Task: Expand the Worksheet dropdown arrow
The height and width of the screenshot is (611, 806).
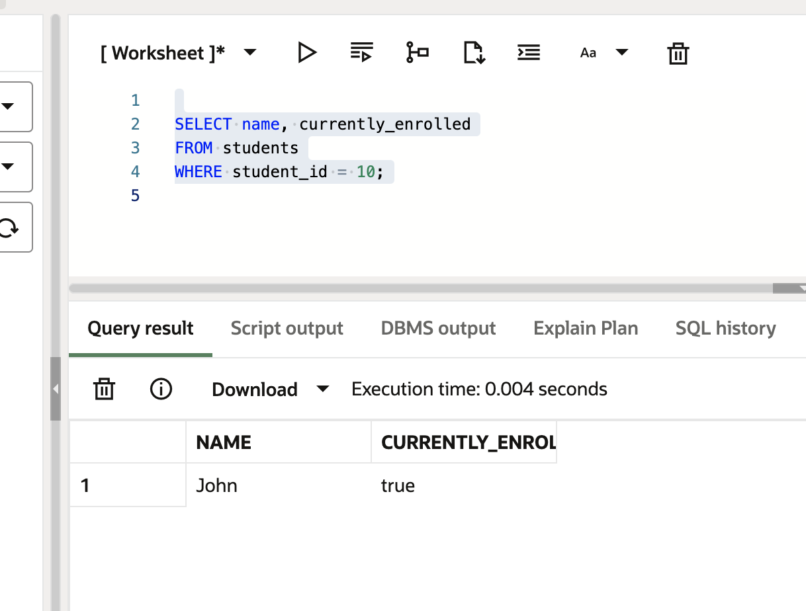Action: [250, 53]
